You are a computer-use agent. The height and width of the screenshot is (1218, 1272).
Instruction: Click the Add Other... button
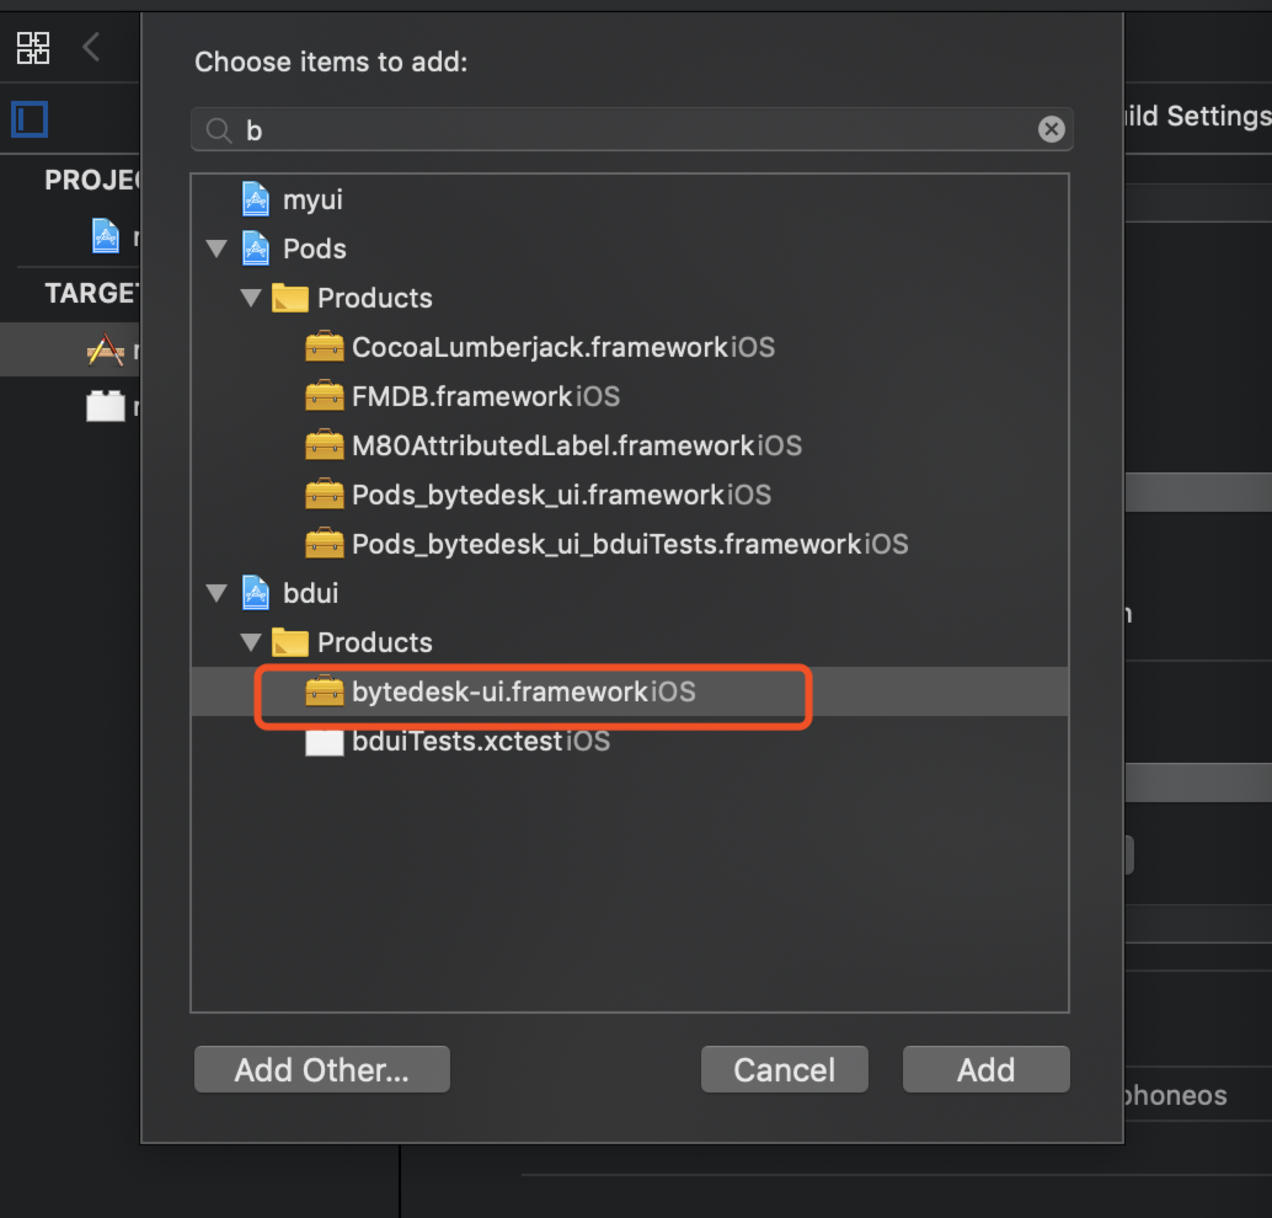[x=322, y=1069]
